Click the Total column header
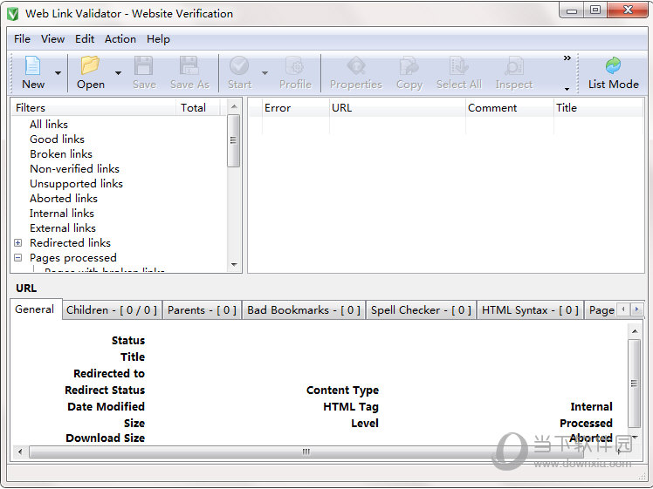The height and width of the screenshot is (489, 653). point(197,108)
